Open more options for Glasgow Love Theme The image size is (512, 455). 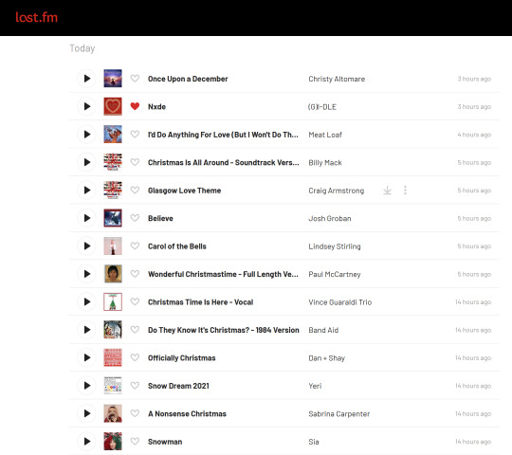[x=405, y=190]
